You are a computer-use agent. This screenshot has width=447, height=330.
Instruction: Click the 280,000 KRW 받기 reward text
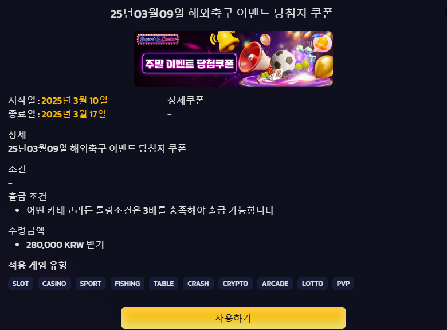click(x=65, y=245)
